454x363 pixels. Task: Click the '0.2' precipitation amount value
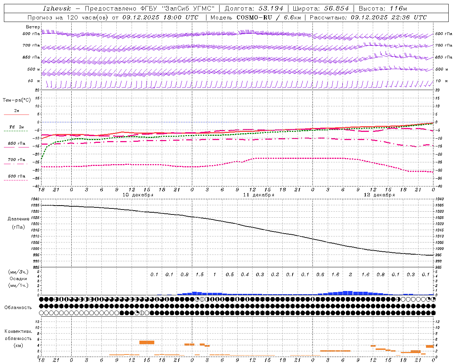[275, 274]
